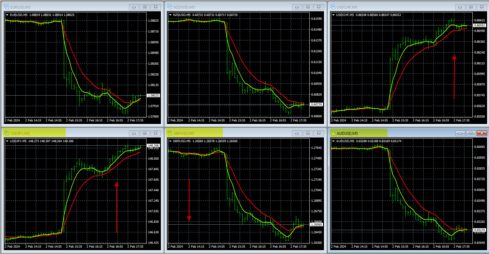Restore the USDCHF chart window size

(471, 7)
